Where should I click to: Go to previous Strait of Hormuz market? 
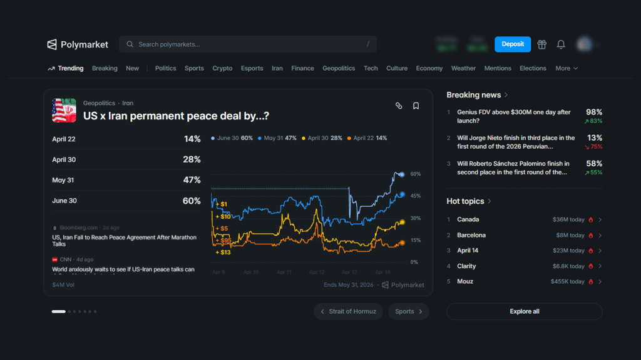click(x=348, y=311)
